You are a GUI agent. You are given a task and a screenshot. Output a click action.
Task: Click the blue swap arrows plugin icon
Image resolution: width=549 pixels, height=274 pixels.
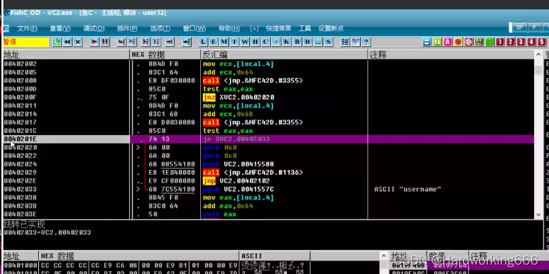click(427, 42)
